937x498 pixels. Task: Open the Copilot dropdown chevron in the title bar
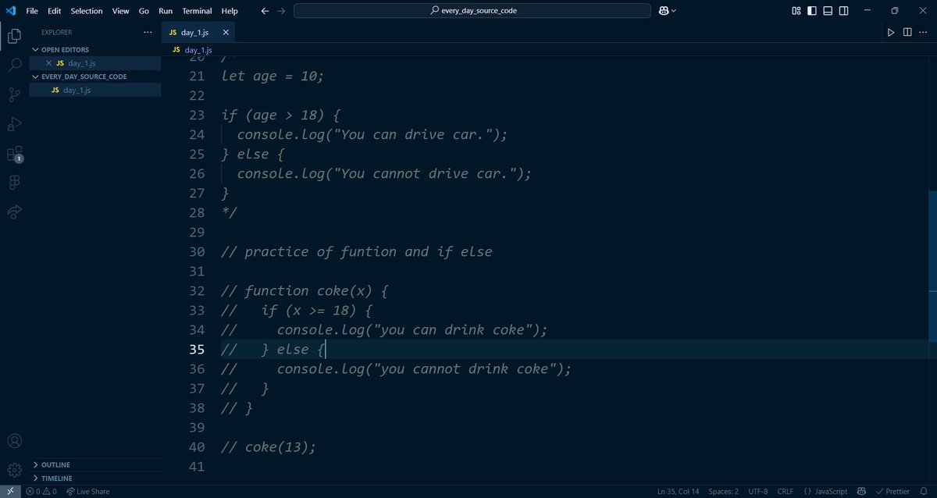tap(674, 11)
